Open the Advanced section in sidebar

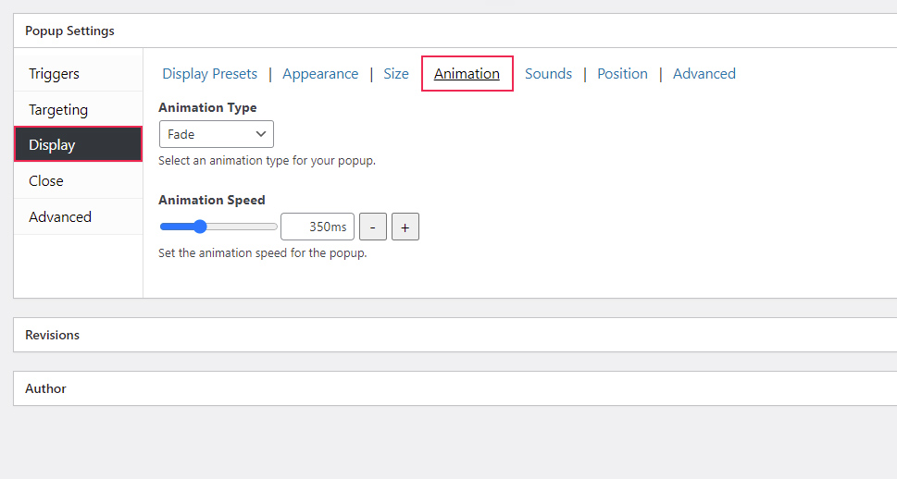point(60,217)
